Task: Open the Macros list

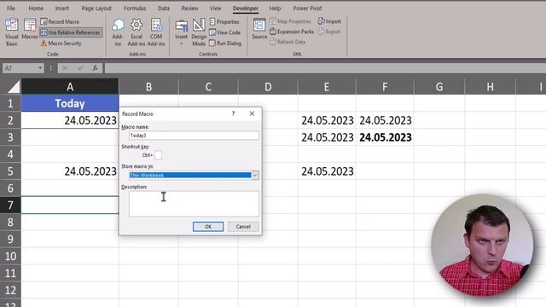Action: 30,29
